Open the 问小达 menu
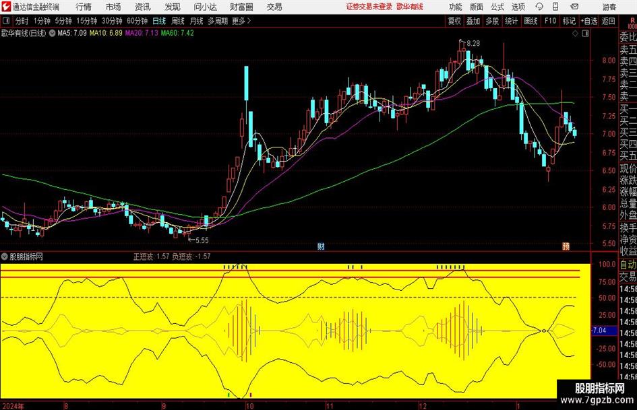637x410 pixels. 205,7
